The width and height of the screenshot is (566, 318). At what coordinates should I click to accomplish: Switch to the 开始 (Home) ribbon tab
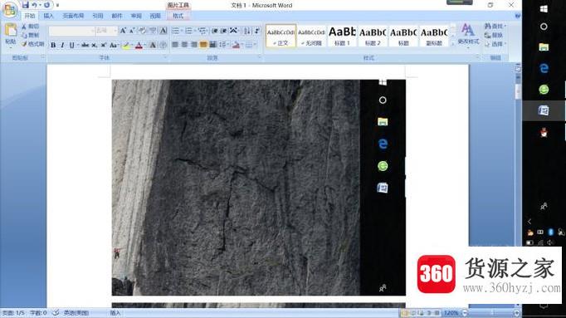coord(30,16)
